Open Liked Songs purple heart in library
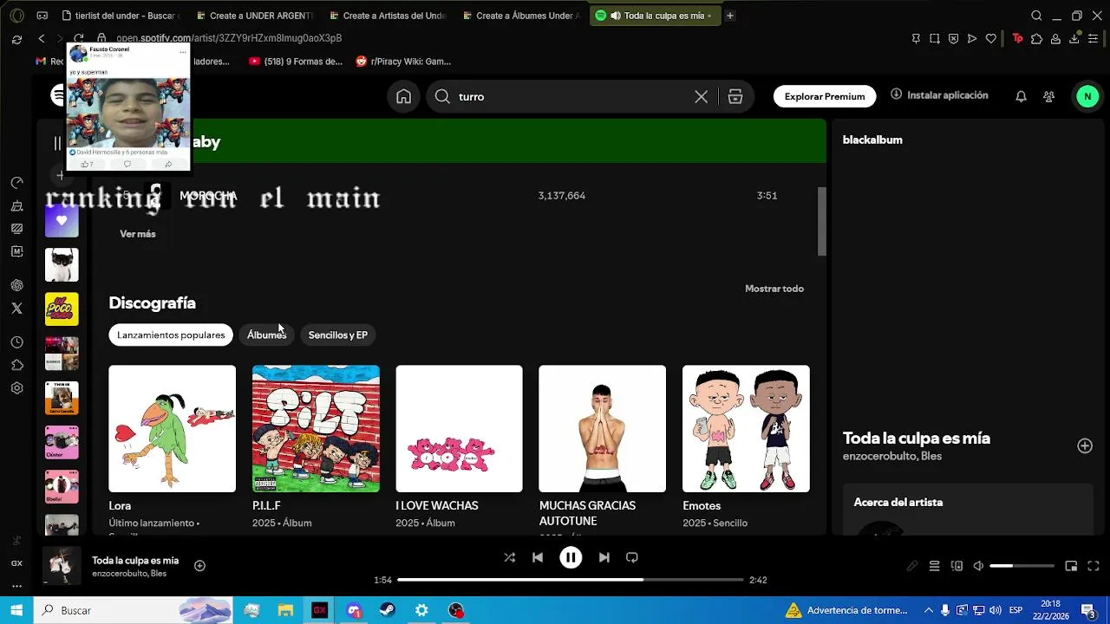Viewport: 1110px width, 624px height. [62, 221]
